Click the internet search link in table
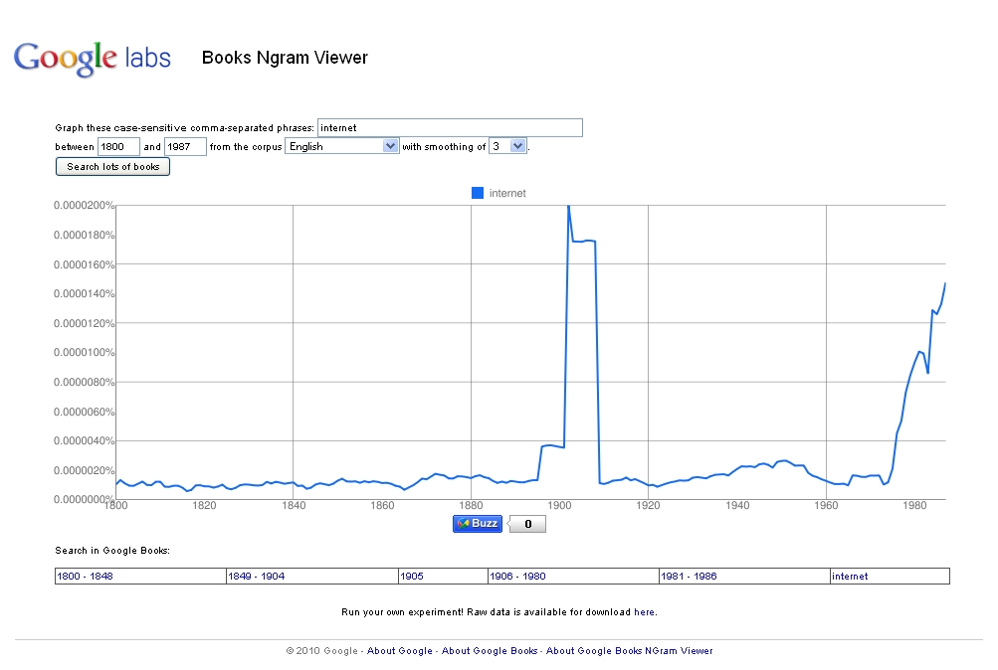Image resolution: width=998 pixels, height=670 pixels. [850, 577]
